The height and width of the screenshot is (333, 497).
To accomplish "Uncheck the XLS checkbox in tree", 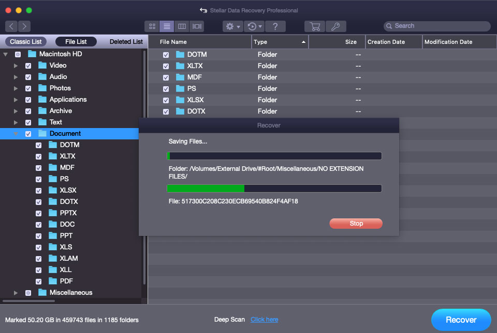I will coord(38,247).
